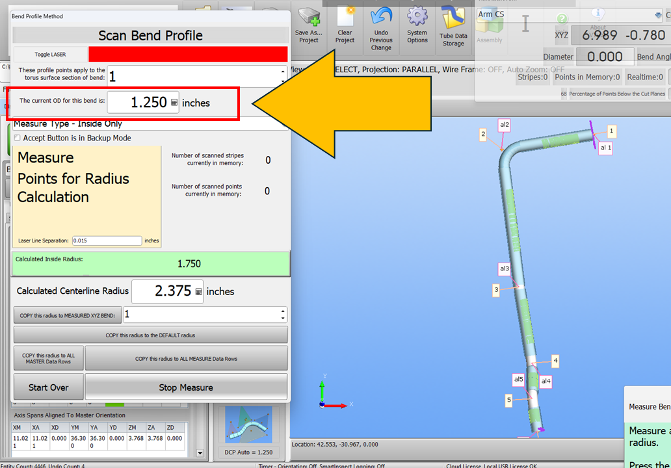671x468 pixels.
Task: Click scroll down arrow in axis spans panel
Action: pyautogui.click(x=200, y=453)
